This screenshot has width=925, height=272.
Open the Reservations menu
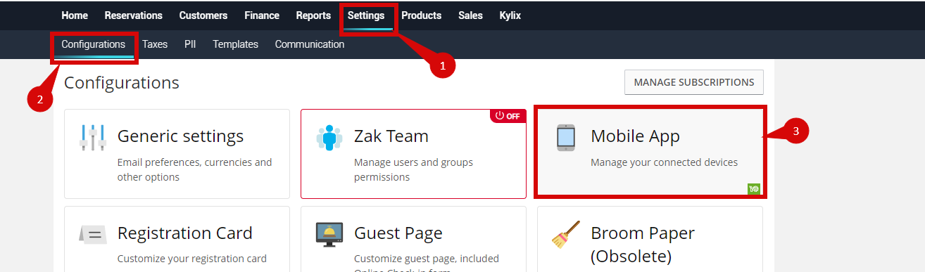coord(133,15)
